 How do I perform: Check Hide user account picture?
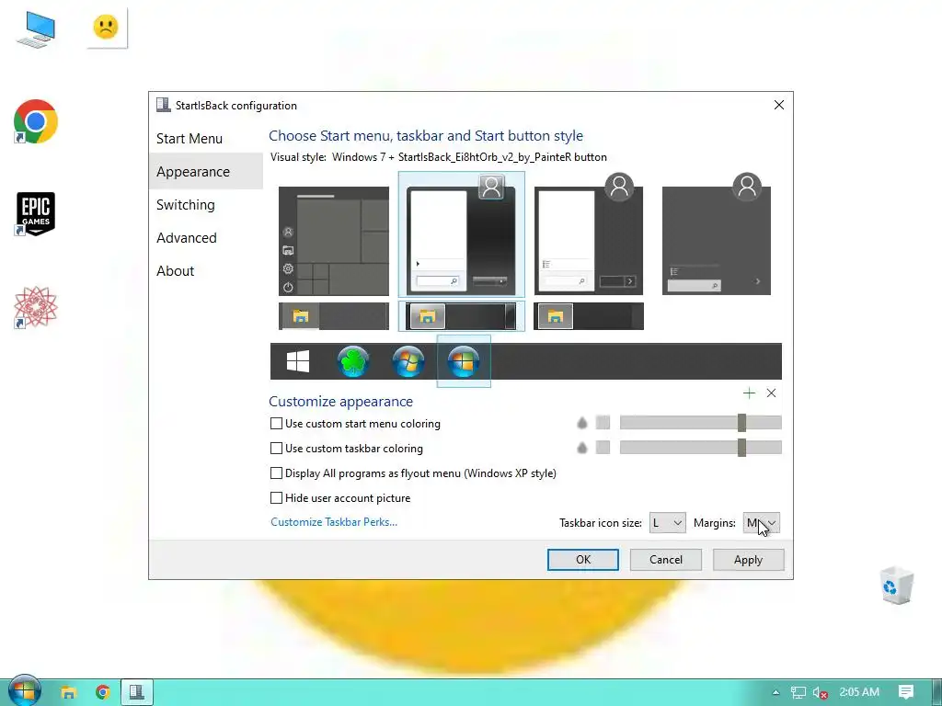[x=276, y=497]
